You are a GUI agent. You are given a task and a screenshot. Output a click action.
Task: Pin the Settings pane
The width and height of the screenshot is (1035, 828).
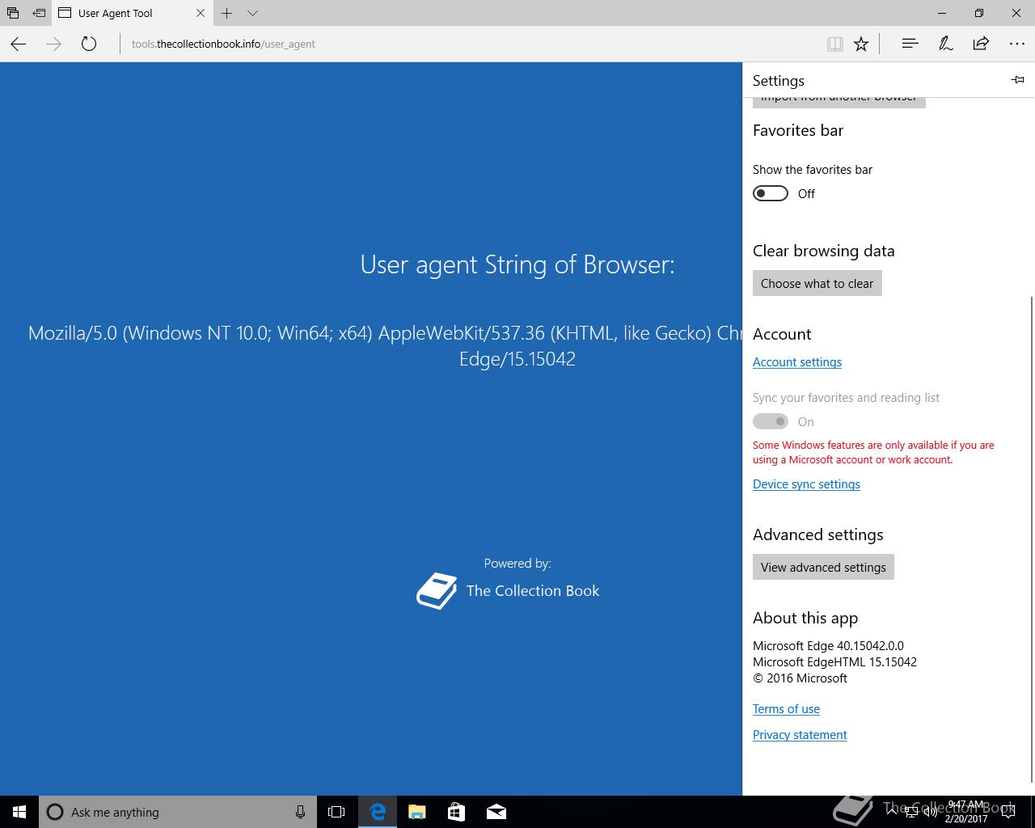pos(1017,80)
